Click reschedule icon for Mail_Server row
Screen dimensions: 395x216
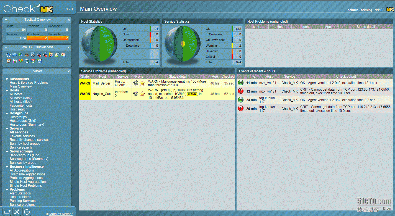tap(136, 83)
